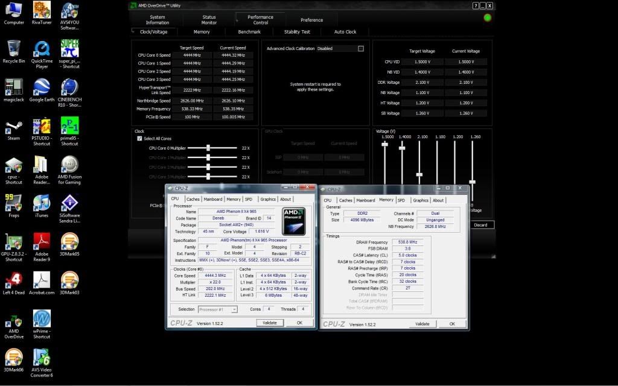Open the Graphics tab in the CPU-Z memory timings window
The height and width of the screenshot is (386, 618).
pos(421,200)
